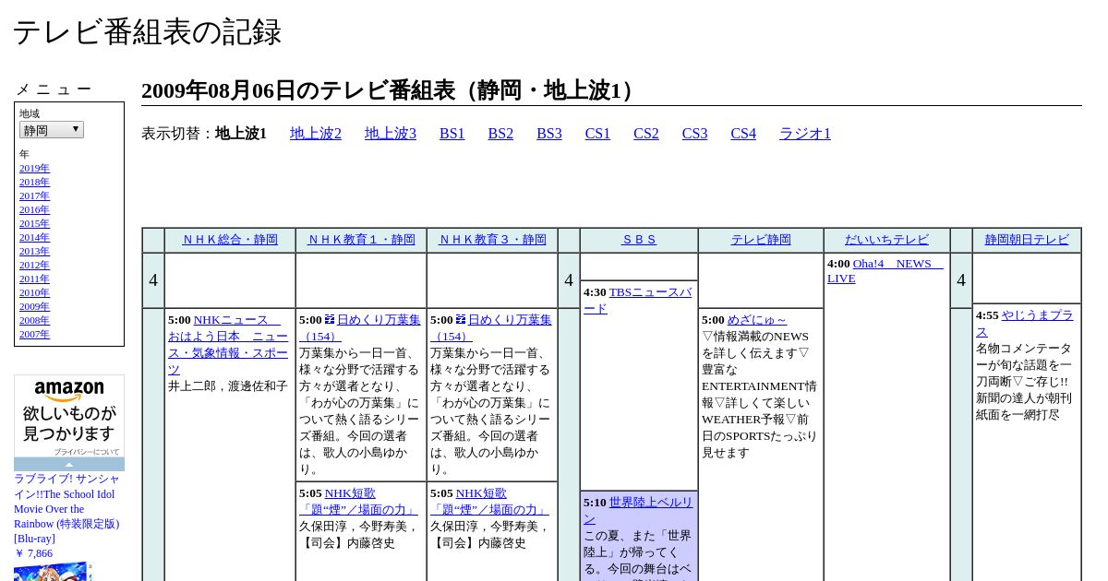Open the ＳＢＳ channel header
Image resolution: width=1108 pixels, height=581 pixels.
639,240
